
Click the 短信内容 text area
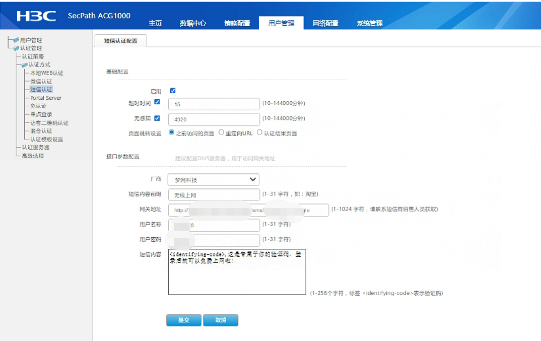click(237, 272)
